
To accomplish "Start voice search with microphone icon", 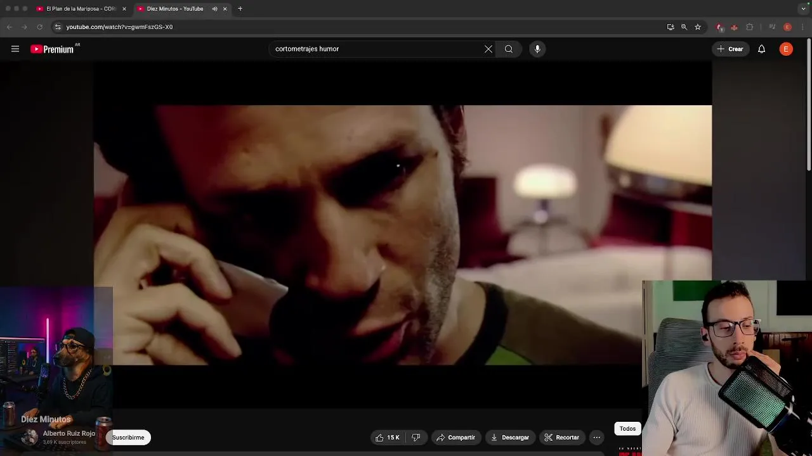I will click(x=537, y=49).
